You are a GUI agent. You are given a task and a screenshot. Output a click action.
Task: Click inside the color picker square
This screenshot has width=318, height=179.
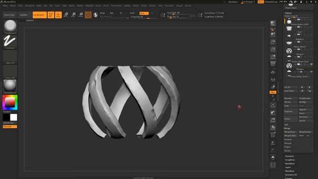tap(10, 102)
